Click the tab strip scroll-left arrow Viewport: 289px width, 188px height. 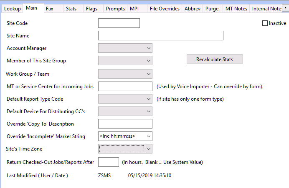pyautogui.click(x=286, y=8)
